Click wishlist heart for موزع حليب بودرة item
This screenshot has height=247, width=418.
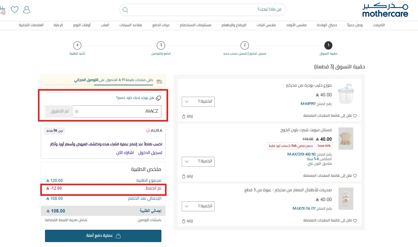click(355, 116)
